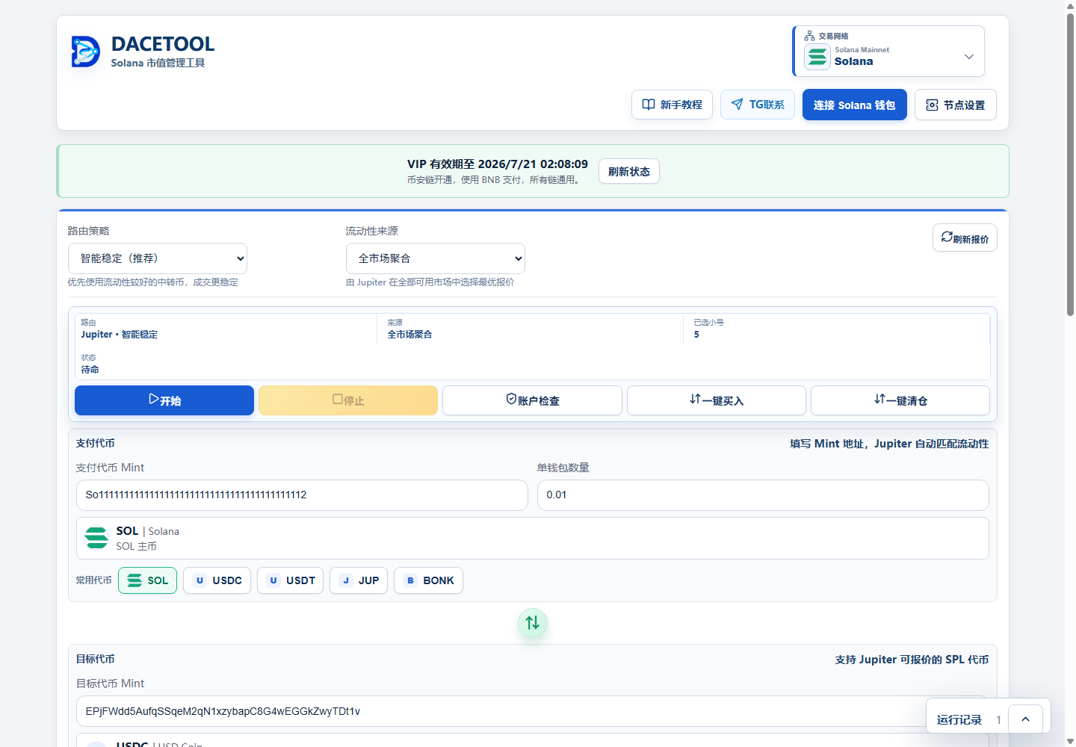
Task: Expand the 运行记录 panel with chevron
Action: pyautogui.click(x=1026, y=719)
